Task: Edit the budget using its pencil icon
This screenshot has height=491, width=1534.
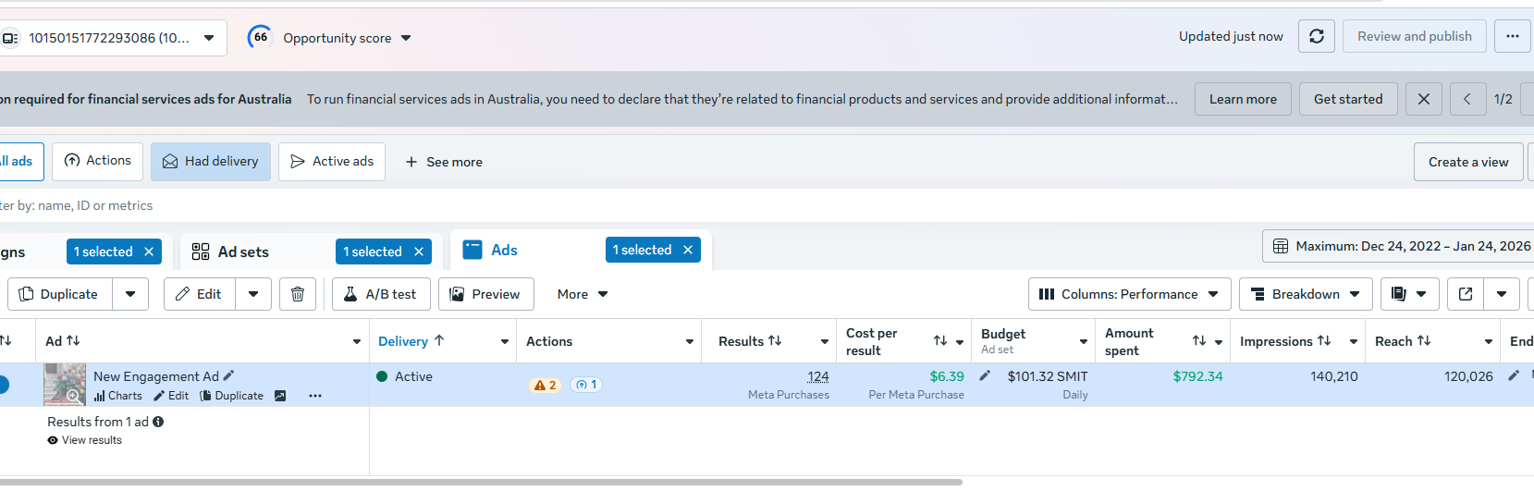Action: click(985, 375)
